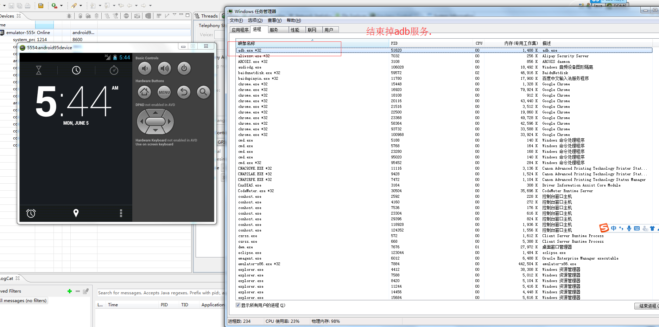Tap the cities location pin icon in clock app
659x327 pixels.
pos(76,213)
